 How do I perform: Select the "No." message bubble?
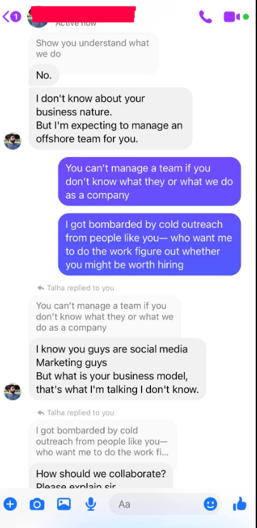(x=44, y=75)
